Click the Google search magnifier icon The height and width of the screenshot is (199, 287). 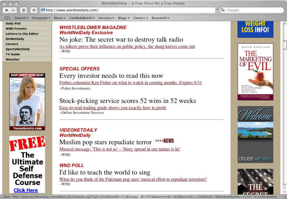pos(223,10)
